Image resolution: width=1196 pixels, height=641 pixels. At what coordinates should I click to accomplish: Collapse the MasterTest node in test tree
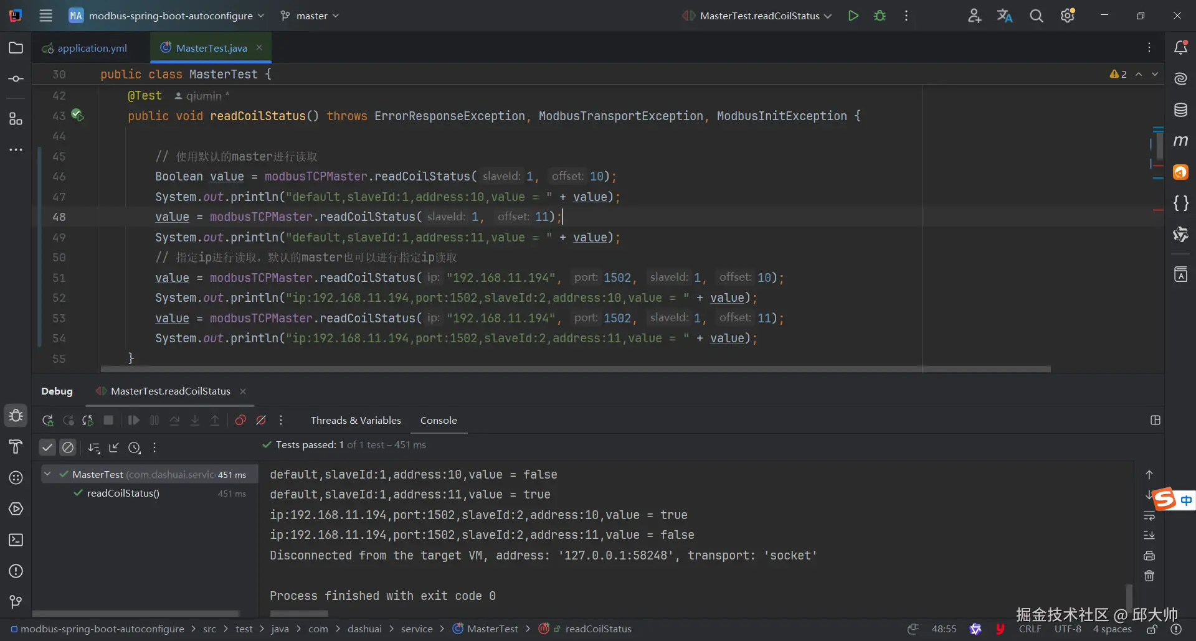pos(47,474)
